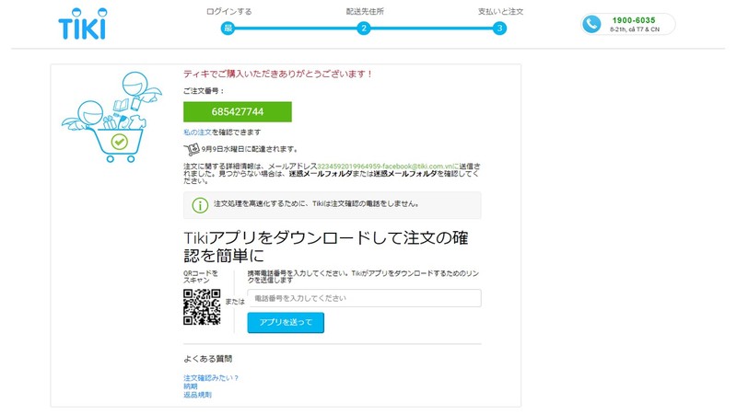Click the green order number 685427744
737x414 pixels.
(238, 111)
